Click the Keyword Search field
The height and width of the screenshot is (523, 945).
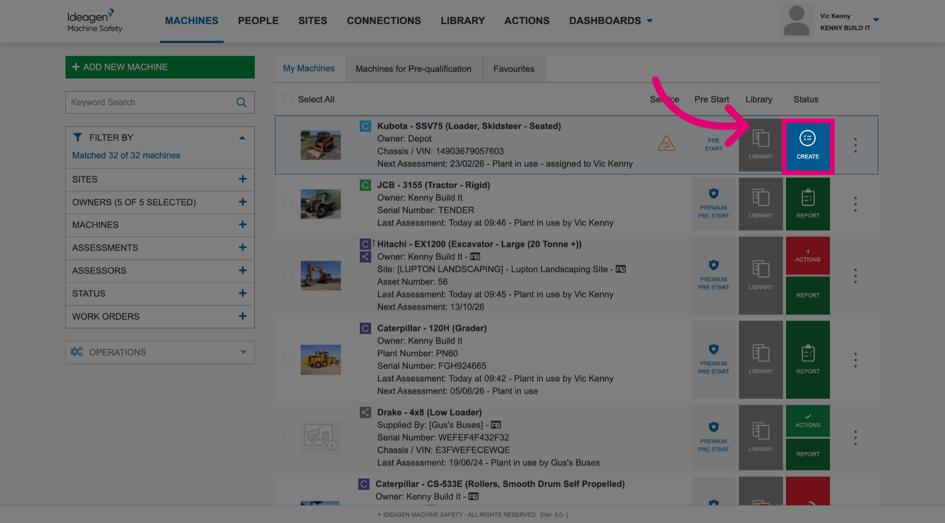tap(160, 102)
